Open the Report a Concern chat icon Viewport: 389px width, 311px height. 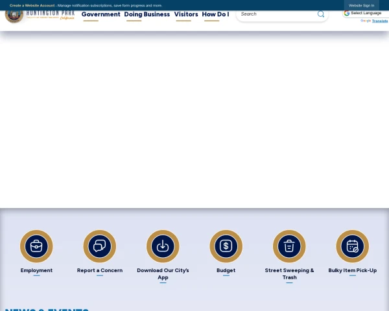tap(100, 246)
